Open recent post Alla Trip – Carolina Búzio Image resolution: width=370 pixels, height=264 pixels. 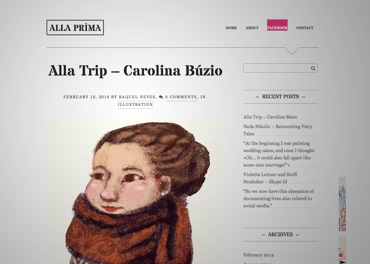pyautogui.click(x=270, y=117)
